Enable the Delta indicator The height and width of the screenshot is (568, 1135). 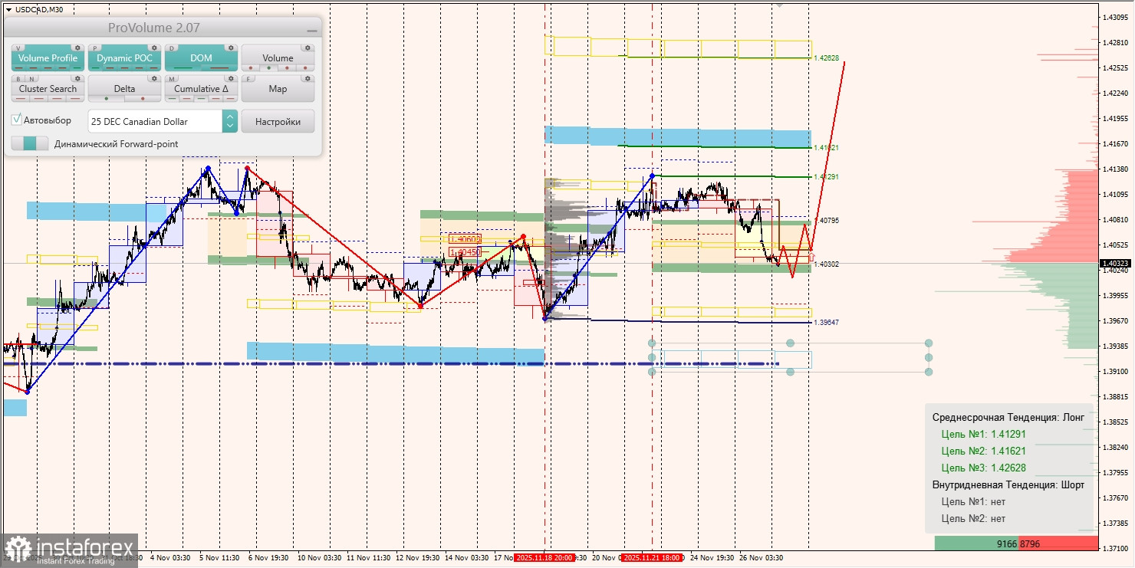pos(125,89)
